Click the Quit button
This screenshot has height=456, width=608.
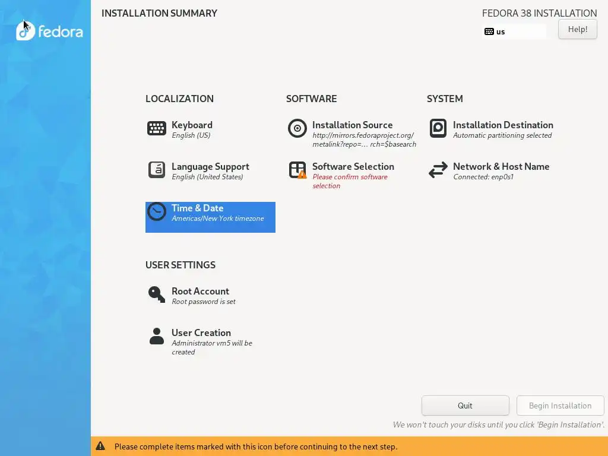point(465,406)
